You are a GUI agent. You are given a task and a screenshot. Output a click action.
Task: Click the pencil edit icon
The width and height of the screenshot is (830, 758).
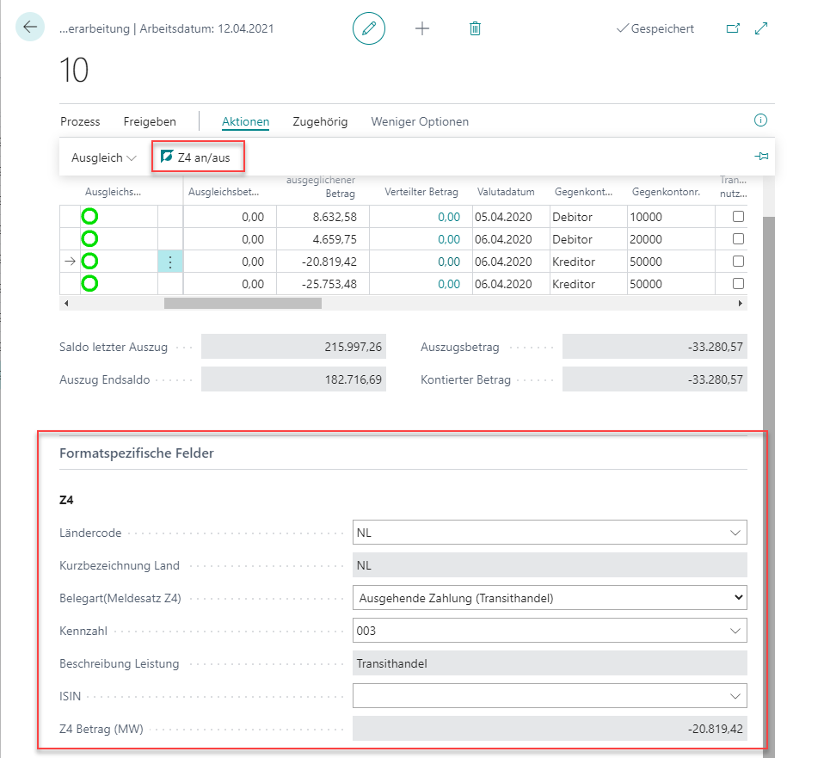(369, 28)
